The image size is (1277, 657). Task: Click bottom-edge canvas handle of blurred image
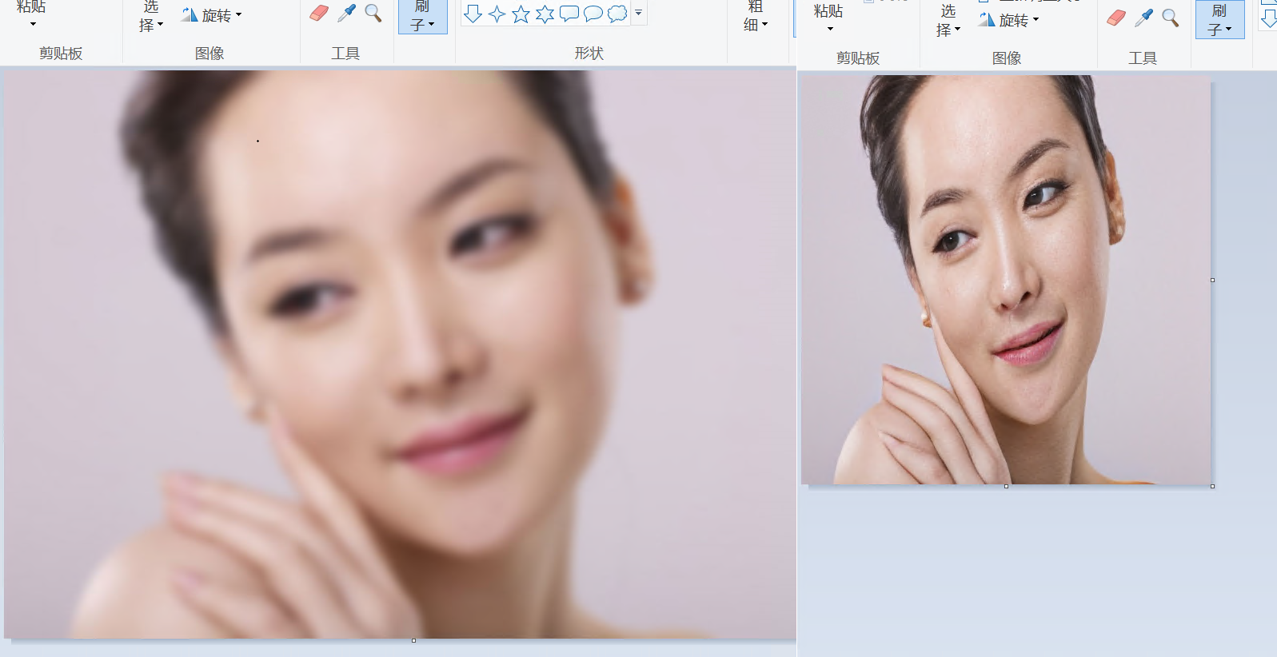click(x=413, y=640)
